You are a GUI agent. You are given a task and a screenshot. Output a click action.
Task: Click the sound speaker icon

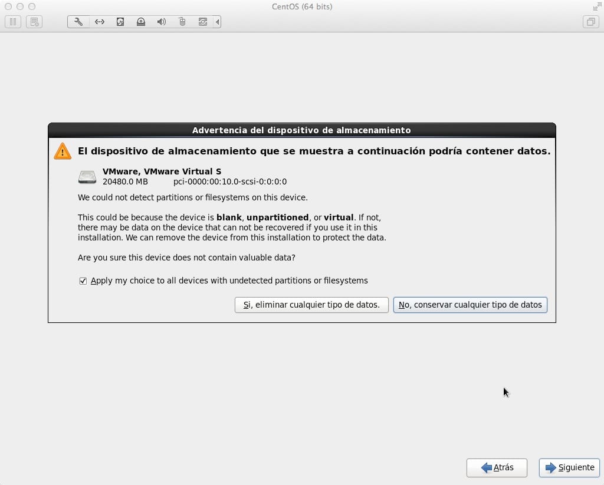162,22
